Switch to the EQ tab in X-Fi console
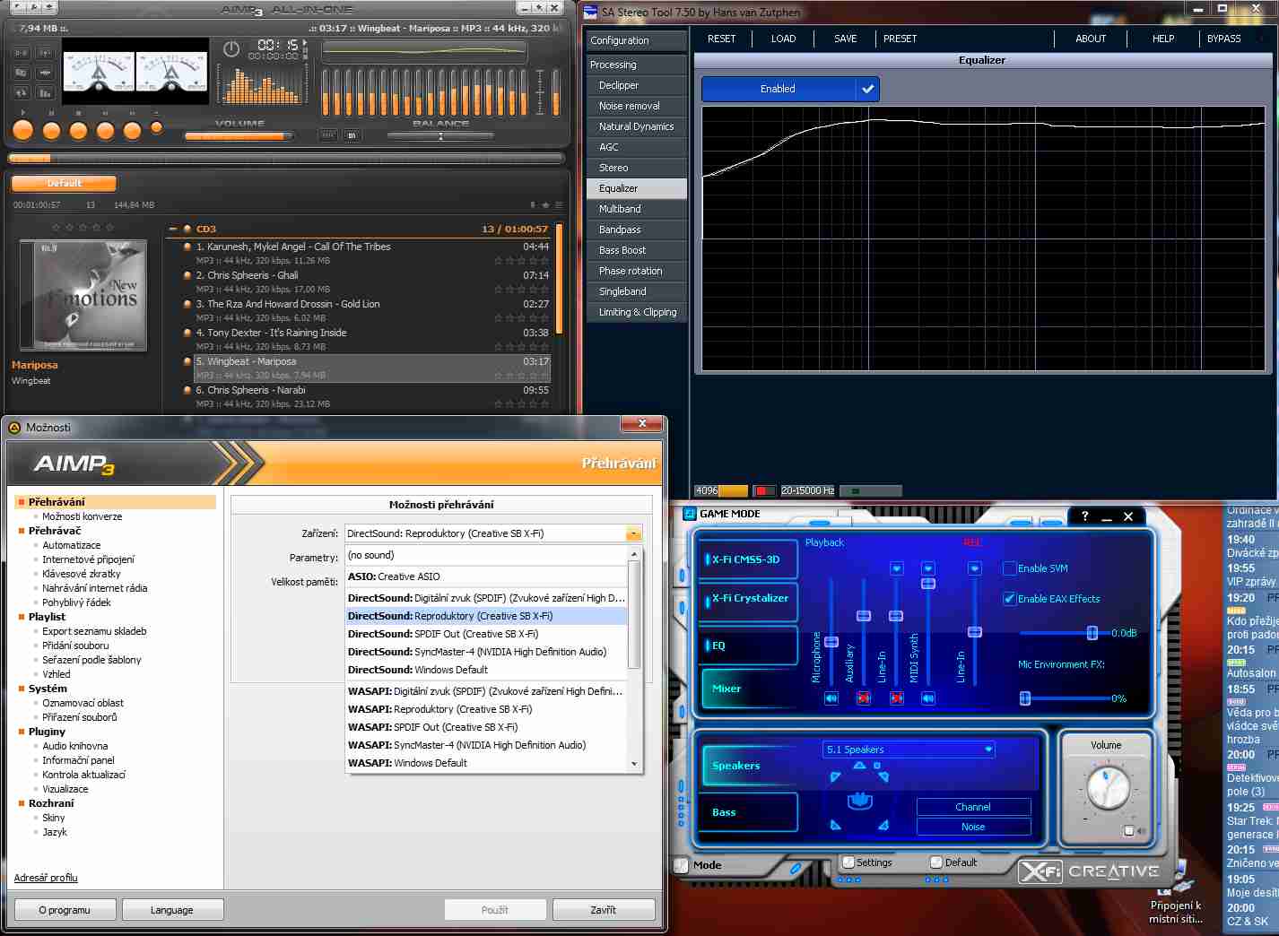Image resolution: width=1279 pixels, height=936 pixels. click(749, 646)
